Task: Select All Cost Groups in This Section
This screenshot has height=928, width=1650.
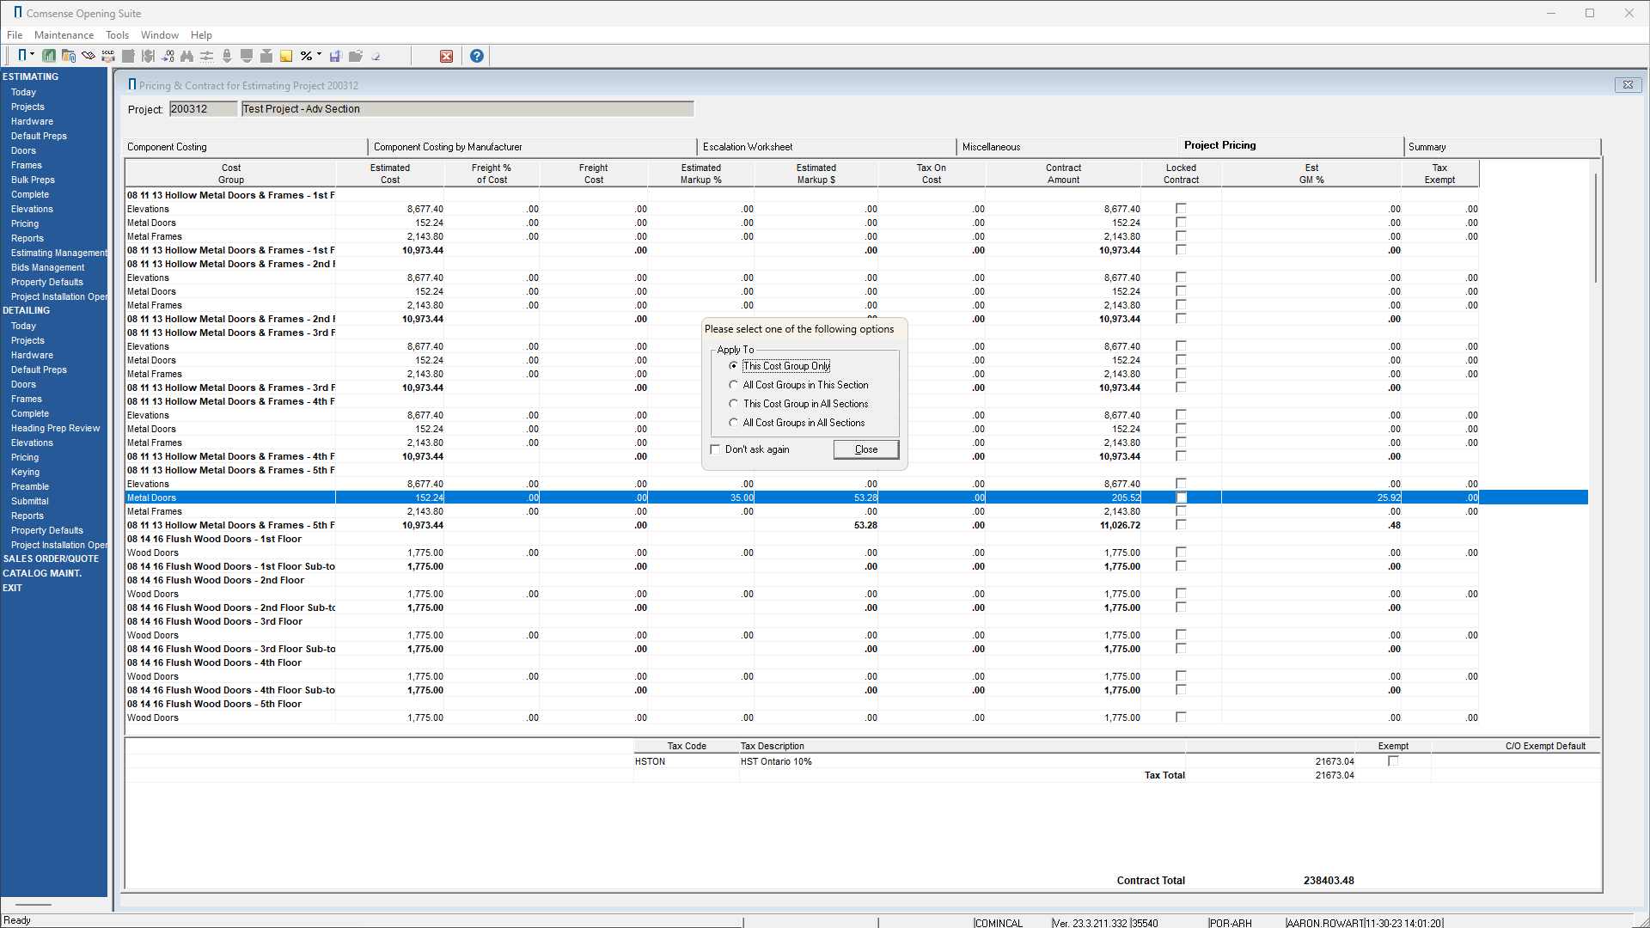Action: 733,385
